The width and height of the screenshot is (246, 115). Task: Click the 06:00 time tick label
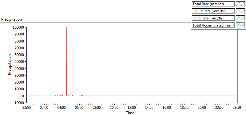coord(79,108)
